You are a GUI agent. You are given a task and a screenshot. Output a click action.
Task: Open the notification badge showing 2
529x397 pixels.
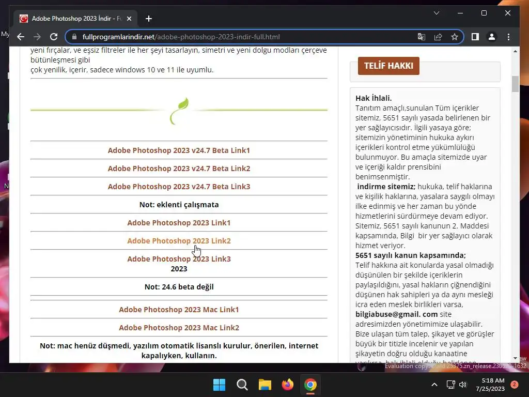[x=515, y=385]
